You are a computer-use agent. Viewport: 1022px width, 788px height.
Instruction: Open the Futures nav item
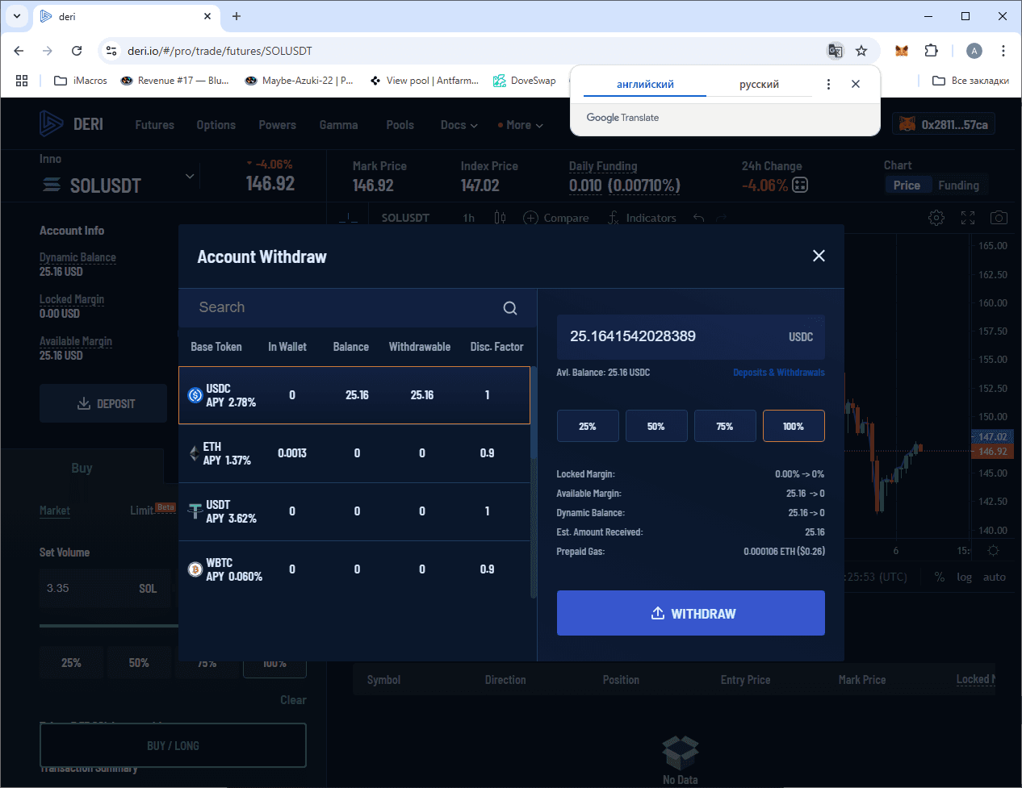(154, 125)
